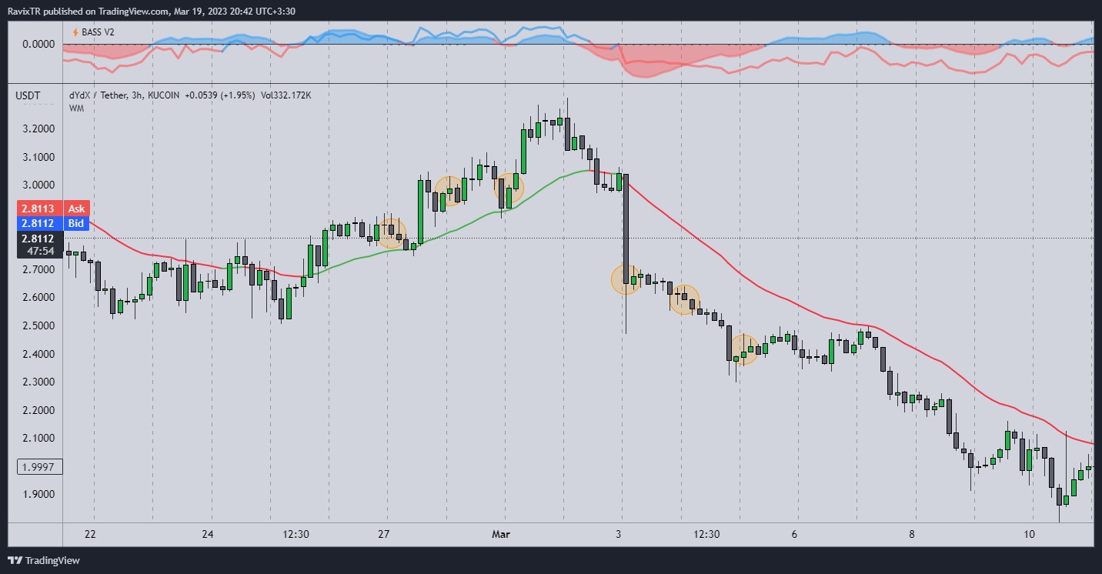Click the Mar date label on time axis

pyautogui.click(x=501, y=535)
